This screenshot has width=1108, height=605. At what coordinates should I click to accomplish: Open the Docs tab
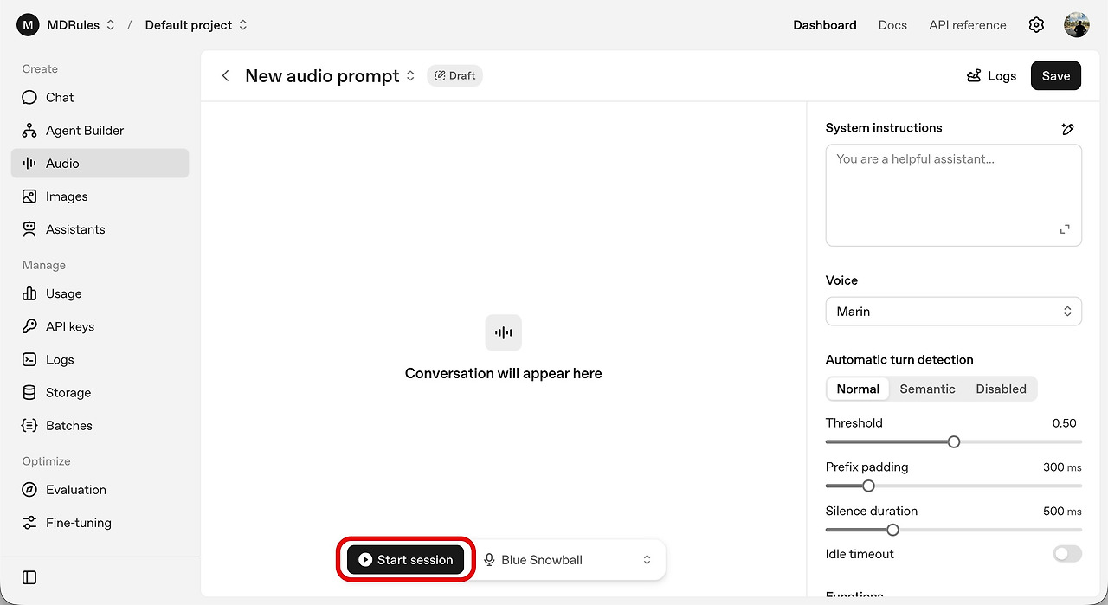pos(892,25)
